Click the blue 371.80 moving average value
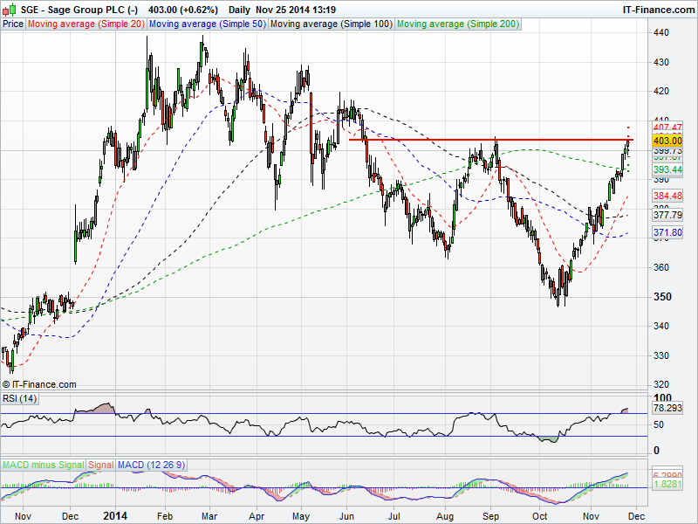Image resolution: width=698 pixels, height=524 pixels. point(667,232)
